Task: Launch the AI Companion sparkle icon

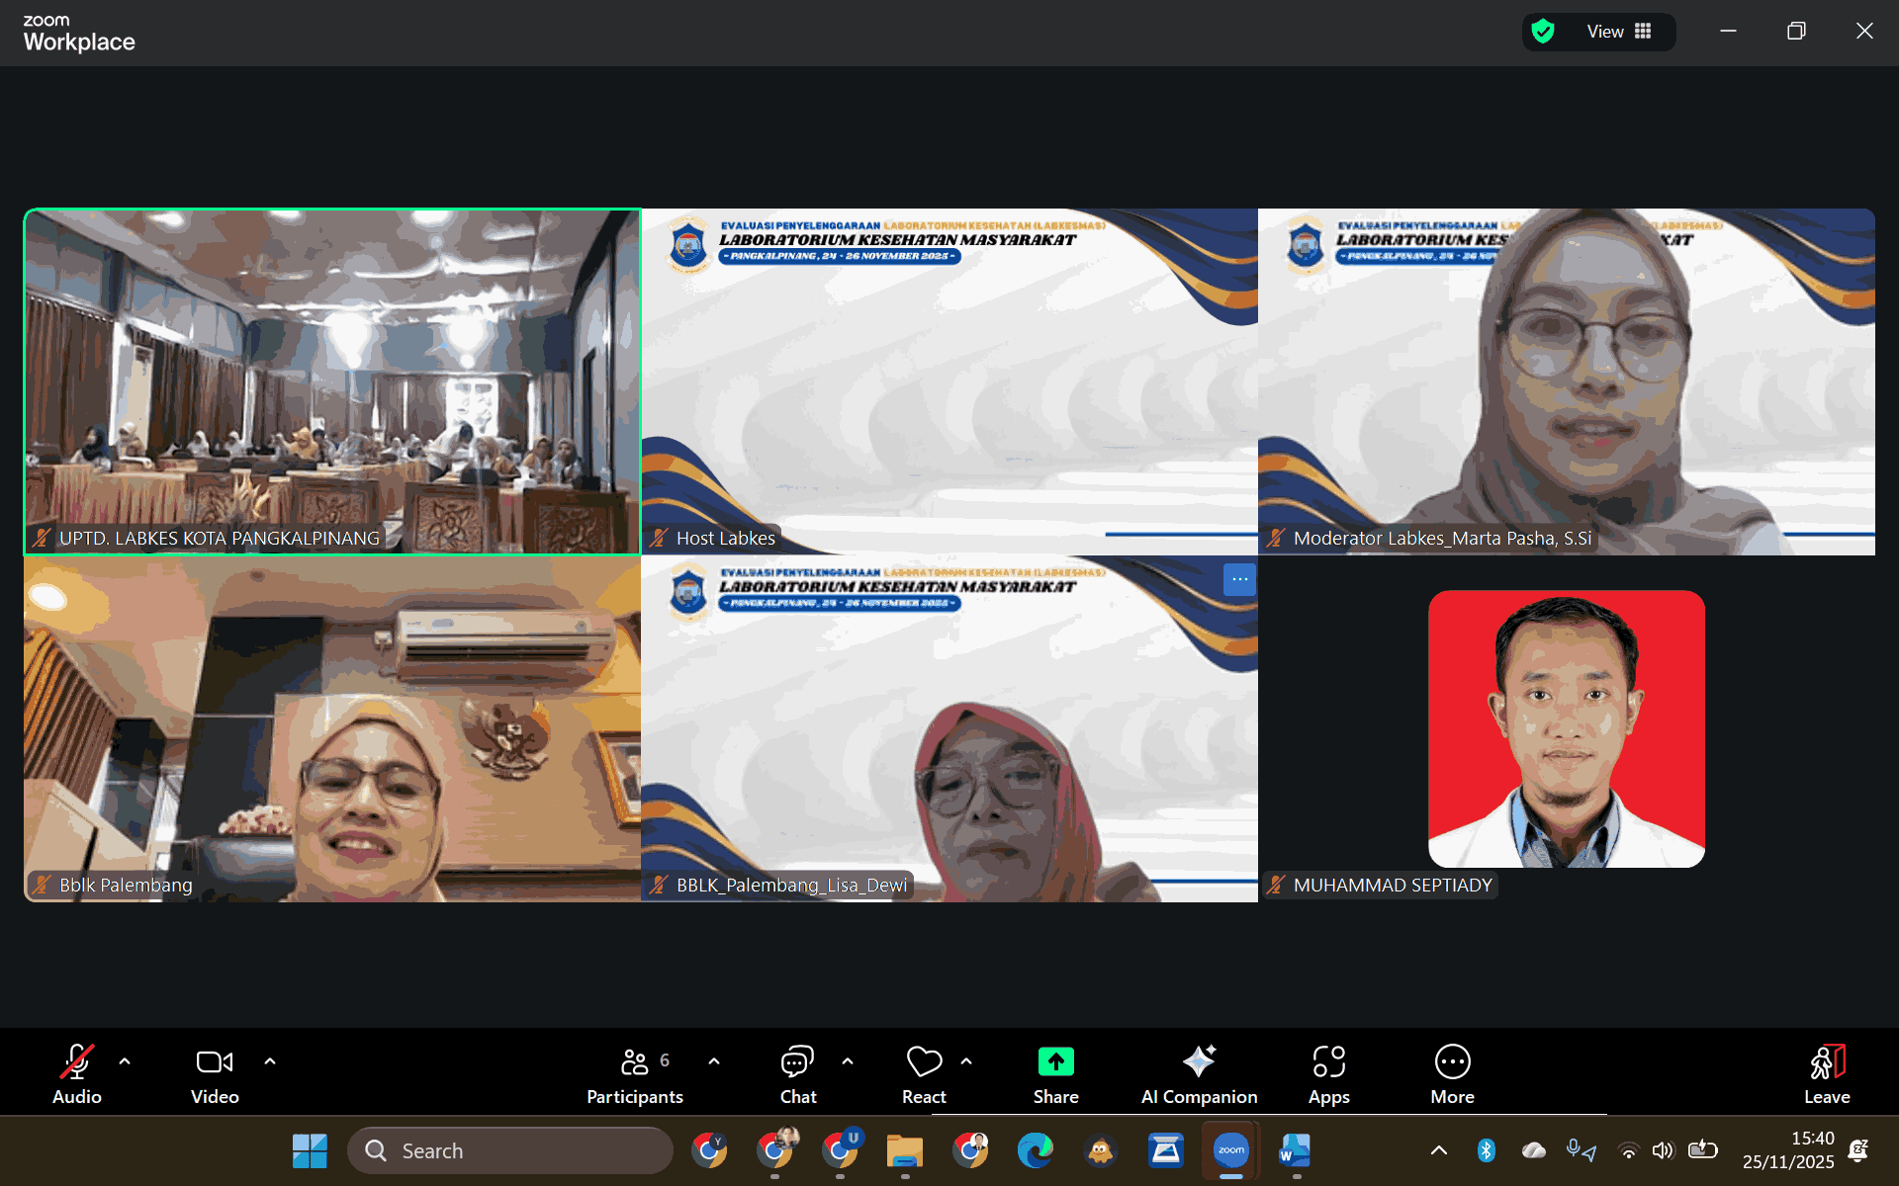Action: point(1199,1062)
